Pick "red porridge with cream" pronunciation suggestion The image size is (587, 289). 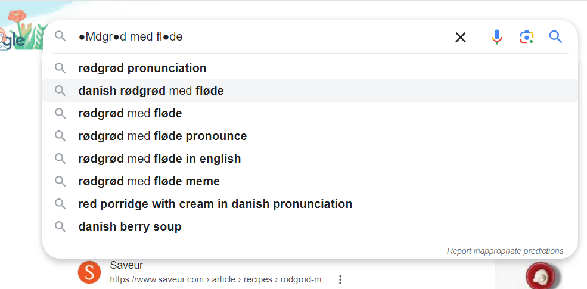tap(215, 204)
